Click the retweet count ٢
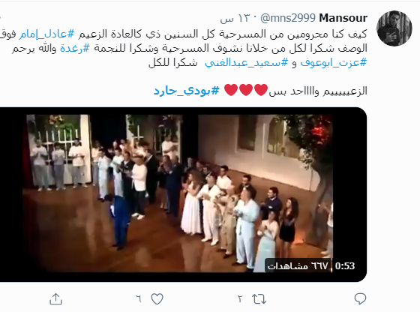Screen dimensions: 420x312 point(240,298)
